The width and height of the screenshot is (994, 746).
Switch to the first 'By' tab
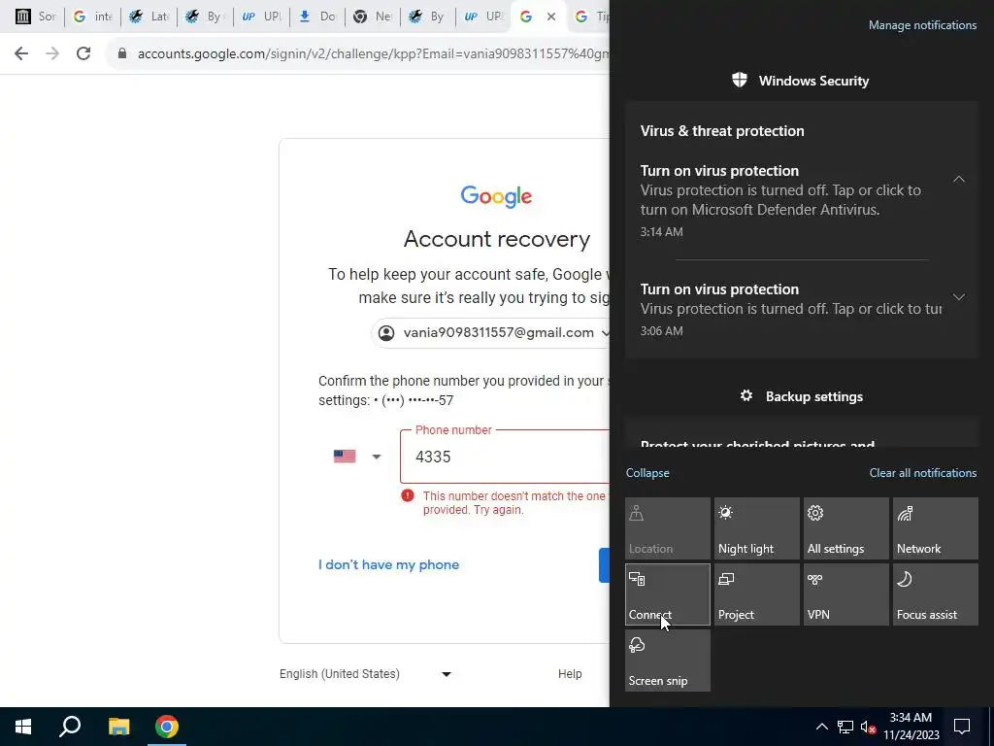click(205, 17)
